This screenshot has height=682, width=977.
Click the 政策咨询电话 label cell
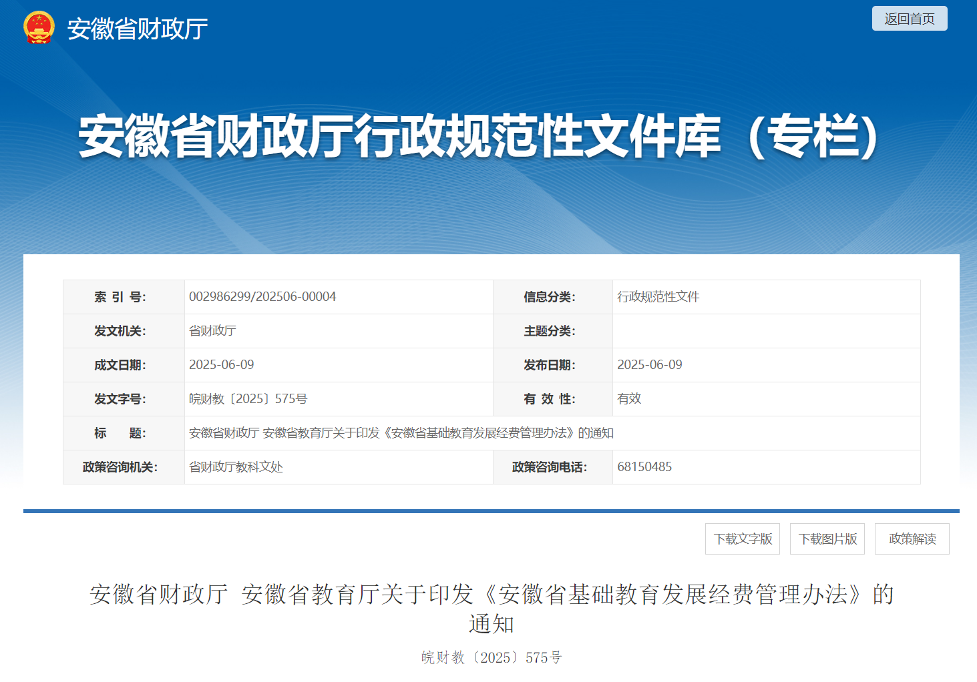[553, 467]
